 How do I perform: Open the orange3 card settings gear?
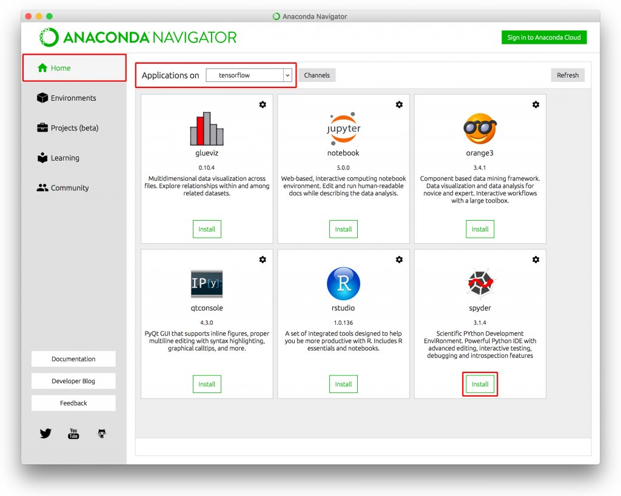[x=536, y=104]
